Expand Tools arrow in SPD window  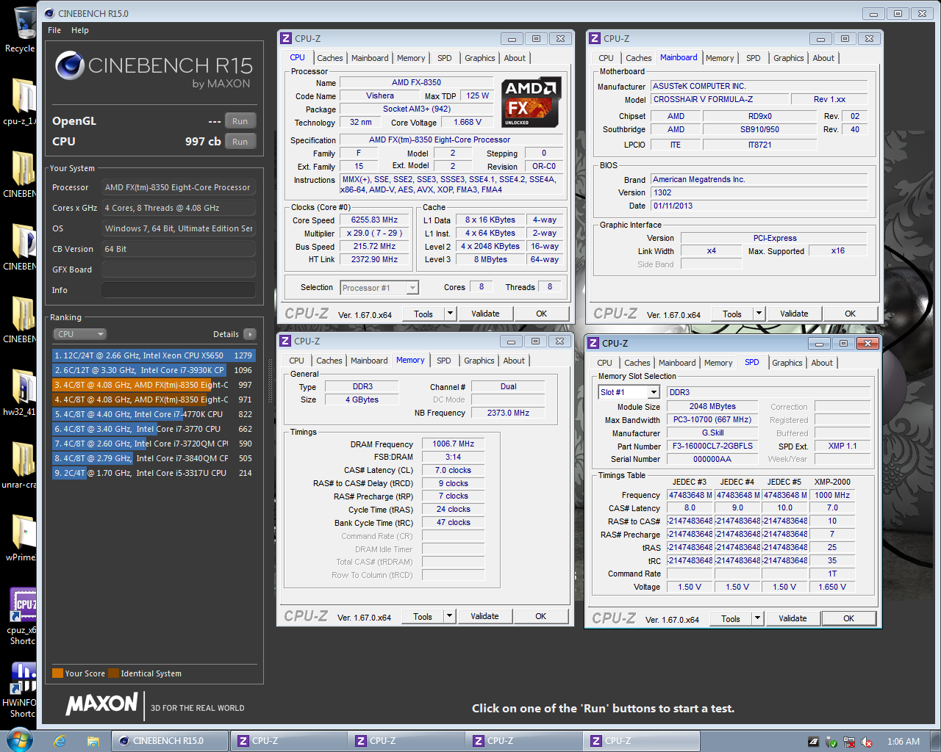pyautogui.click(x=757, y=618)
